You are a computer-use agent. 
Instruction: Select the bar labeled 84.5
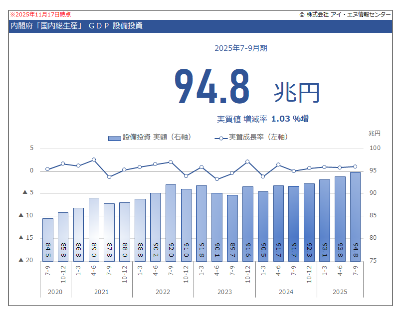47,239
